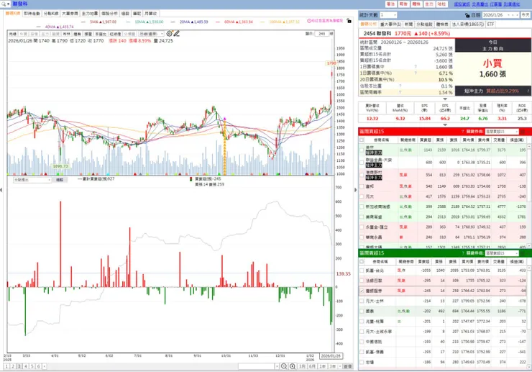Click page 3 button at bottom left
The width and height of the screenshot is (532, 372).
19,366
